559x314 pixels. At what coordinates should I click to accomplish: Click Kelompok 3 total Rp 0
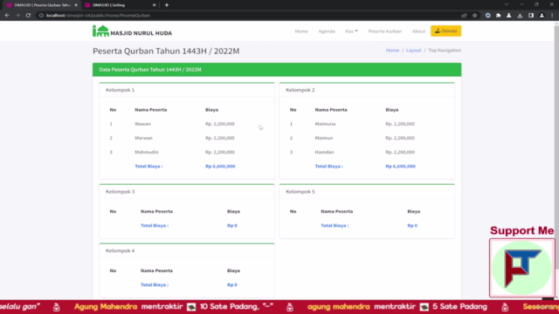[x=232, y=225]
